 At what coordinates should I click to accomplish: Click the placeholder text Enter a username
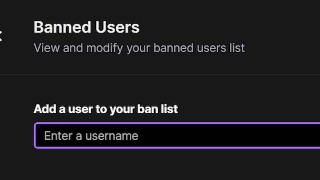pos(91,135)
